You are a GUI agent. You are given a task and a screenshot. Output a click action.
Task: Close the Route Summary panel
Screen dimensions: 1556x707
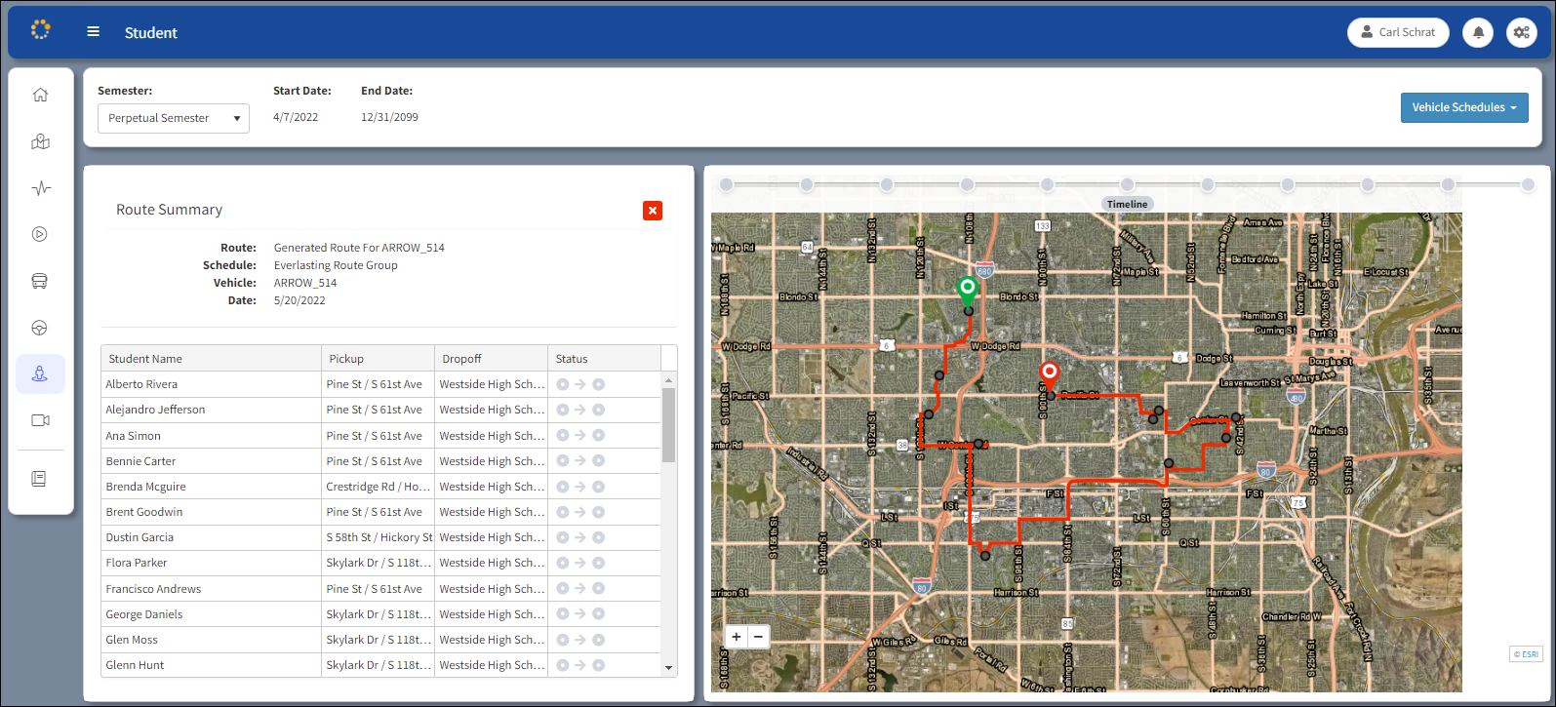pos(653,211)
